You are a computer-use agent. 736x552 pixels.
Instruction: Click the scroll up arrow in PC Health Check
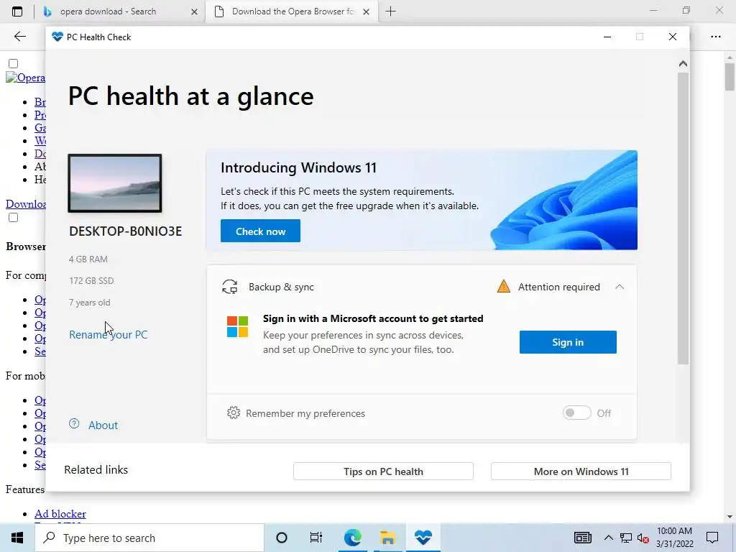(683, 64)
